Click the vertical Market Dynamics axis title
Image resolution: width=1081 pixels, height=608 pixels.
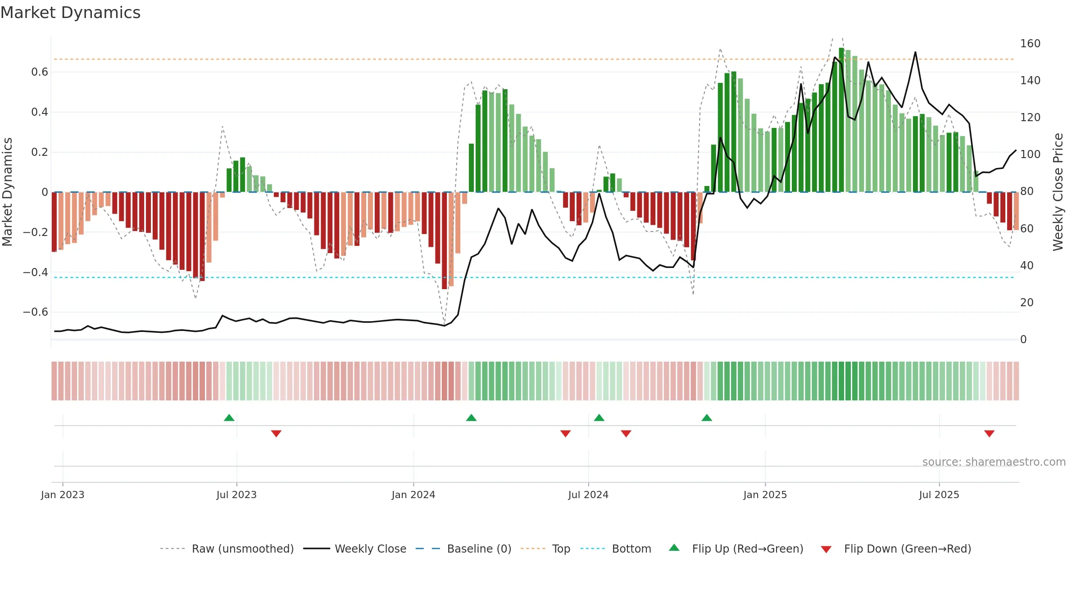[7, 192]
